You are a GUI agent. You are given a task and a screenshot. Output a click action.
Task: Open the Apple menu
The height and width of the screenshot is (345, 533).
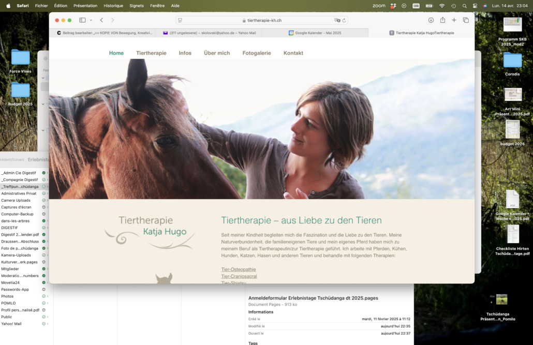tap(8, 6)
